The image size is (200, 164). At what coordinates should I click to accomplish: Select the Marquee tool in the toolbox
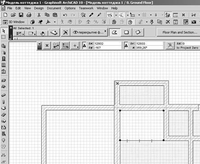click(x=4, y=37)
